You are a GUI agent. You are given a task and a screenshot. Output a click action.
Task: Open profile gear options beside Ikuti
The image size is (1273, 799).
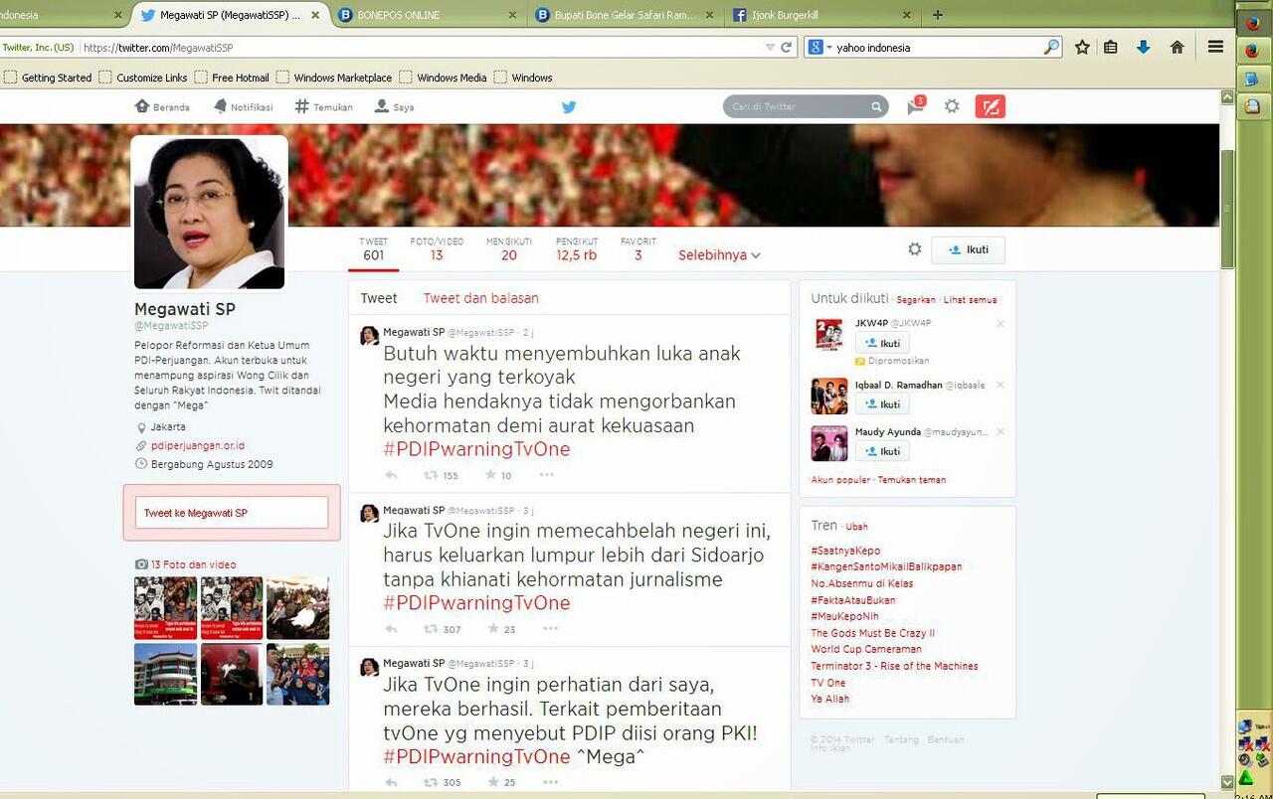click(915, 249)
